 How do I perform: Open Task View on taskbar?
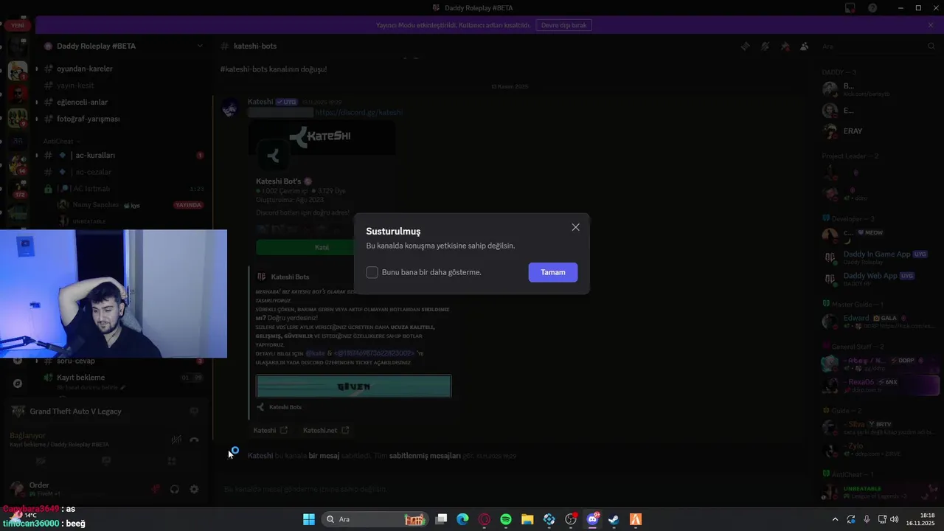pyautogui.click(x=441, y=519)
